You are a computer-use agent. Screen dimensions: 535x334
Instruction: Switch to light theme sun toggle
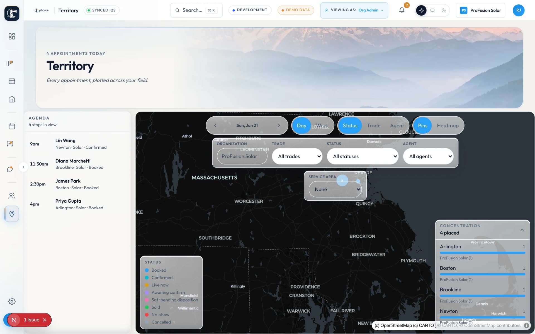pos(421,10)
